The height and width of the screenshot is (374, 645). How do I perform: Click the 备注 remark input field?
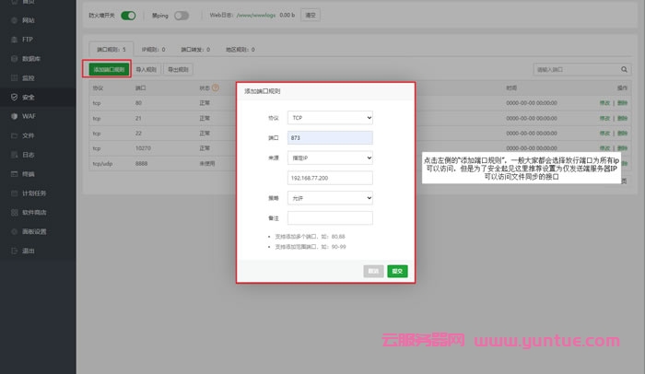coord(330,218)
